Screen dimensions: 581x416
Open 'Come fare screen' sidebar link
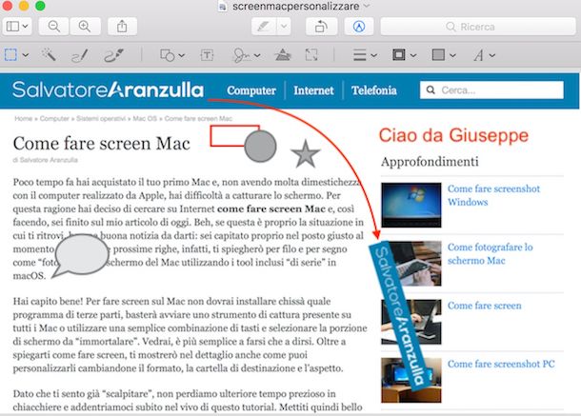point(484,306)
